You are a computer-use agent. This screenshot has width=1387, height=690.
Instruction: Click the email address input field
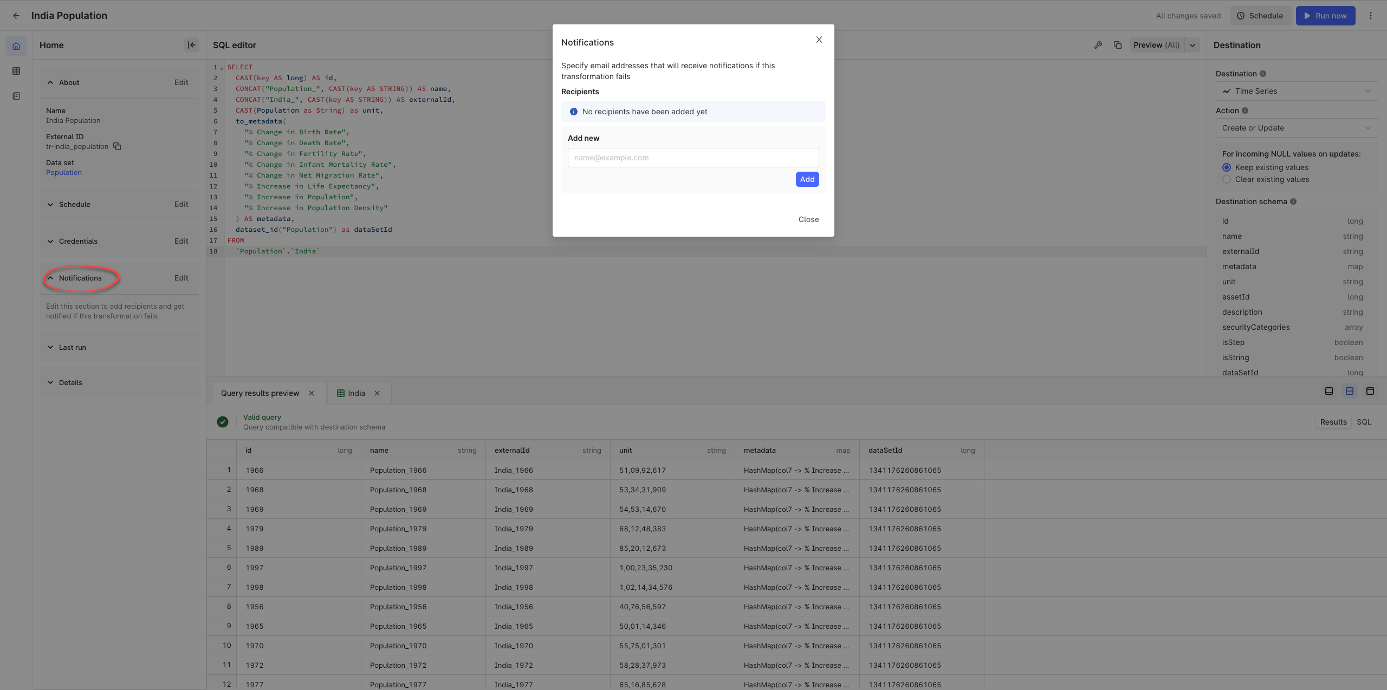[692, 158]
